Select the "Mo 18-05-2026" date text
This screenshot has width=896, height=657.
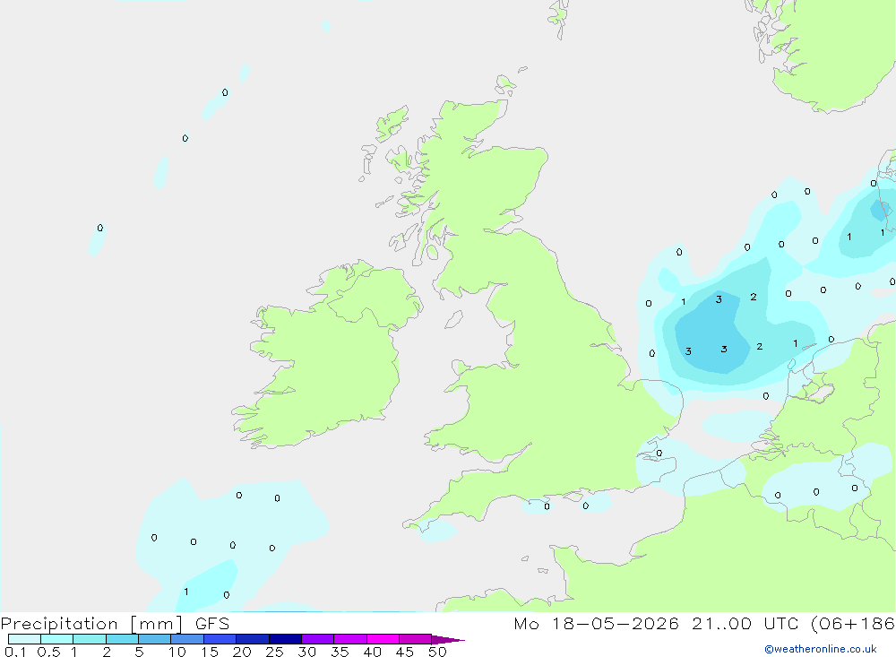point(596,623)
